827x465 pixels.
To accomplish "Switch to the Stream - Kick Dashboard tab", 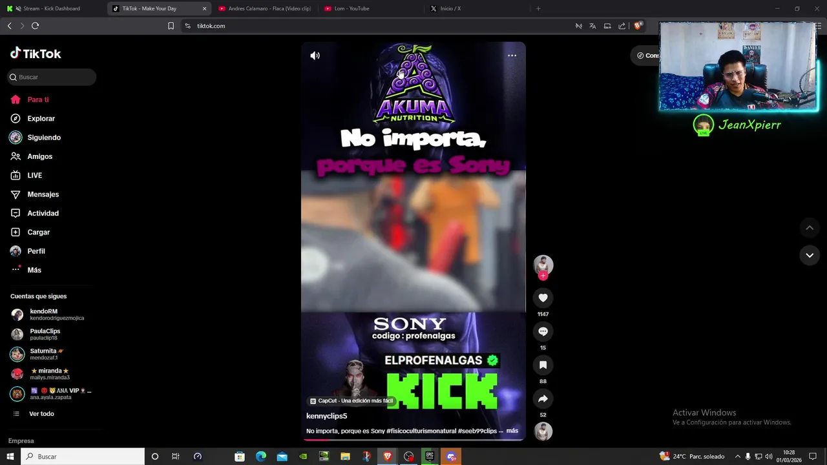I will click(x=52, y=8).
